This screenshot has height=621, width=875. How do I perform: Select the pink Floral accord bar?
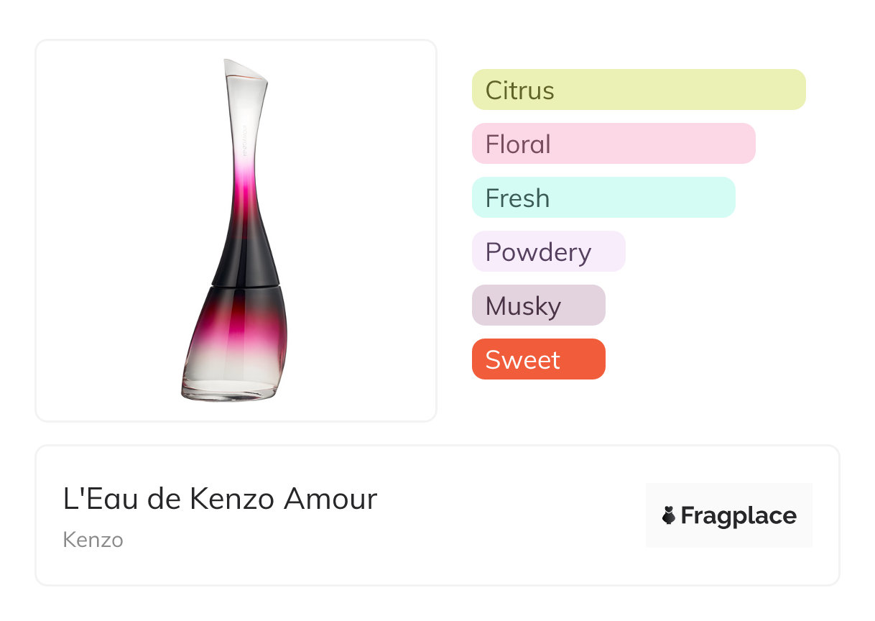614,144
